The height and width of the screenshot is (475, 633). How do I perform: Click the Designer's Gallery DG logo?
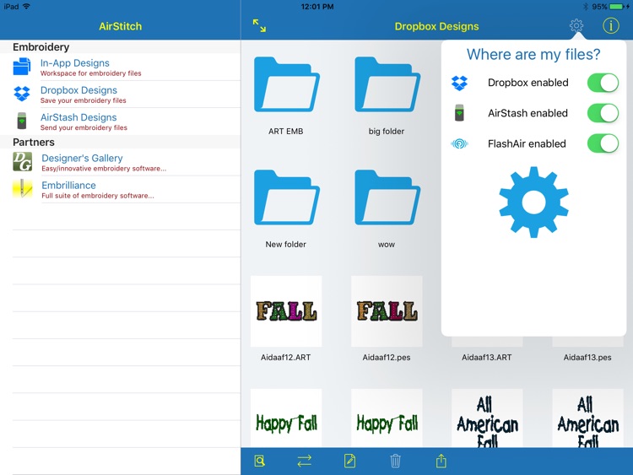pos(22,161)
